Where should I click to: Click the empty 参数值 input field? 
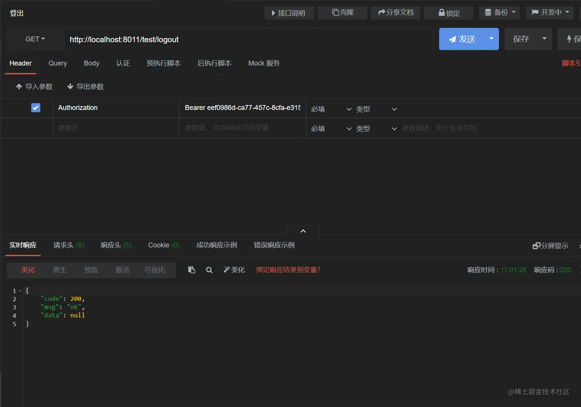(242, 128)
